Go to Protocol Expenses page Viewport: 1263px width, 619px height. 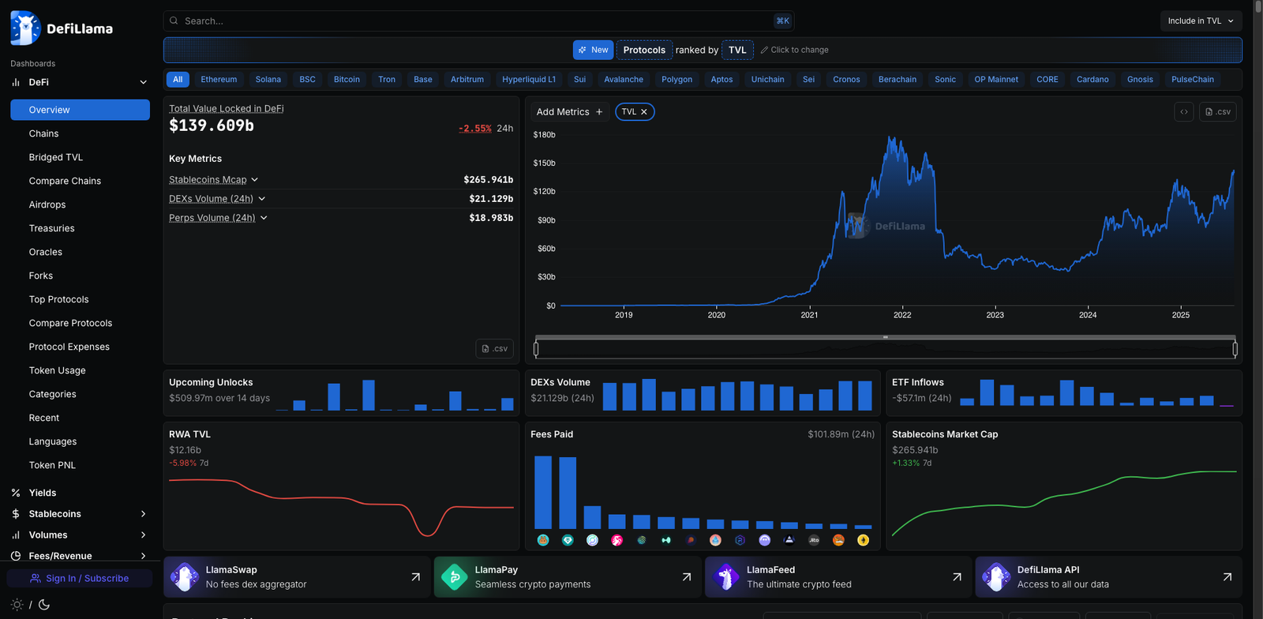pyautogui.click(x=69, y=347)
